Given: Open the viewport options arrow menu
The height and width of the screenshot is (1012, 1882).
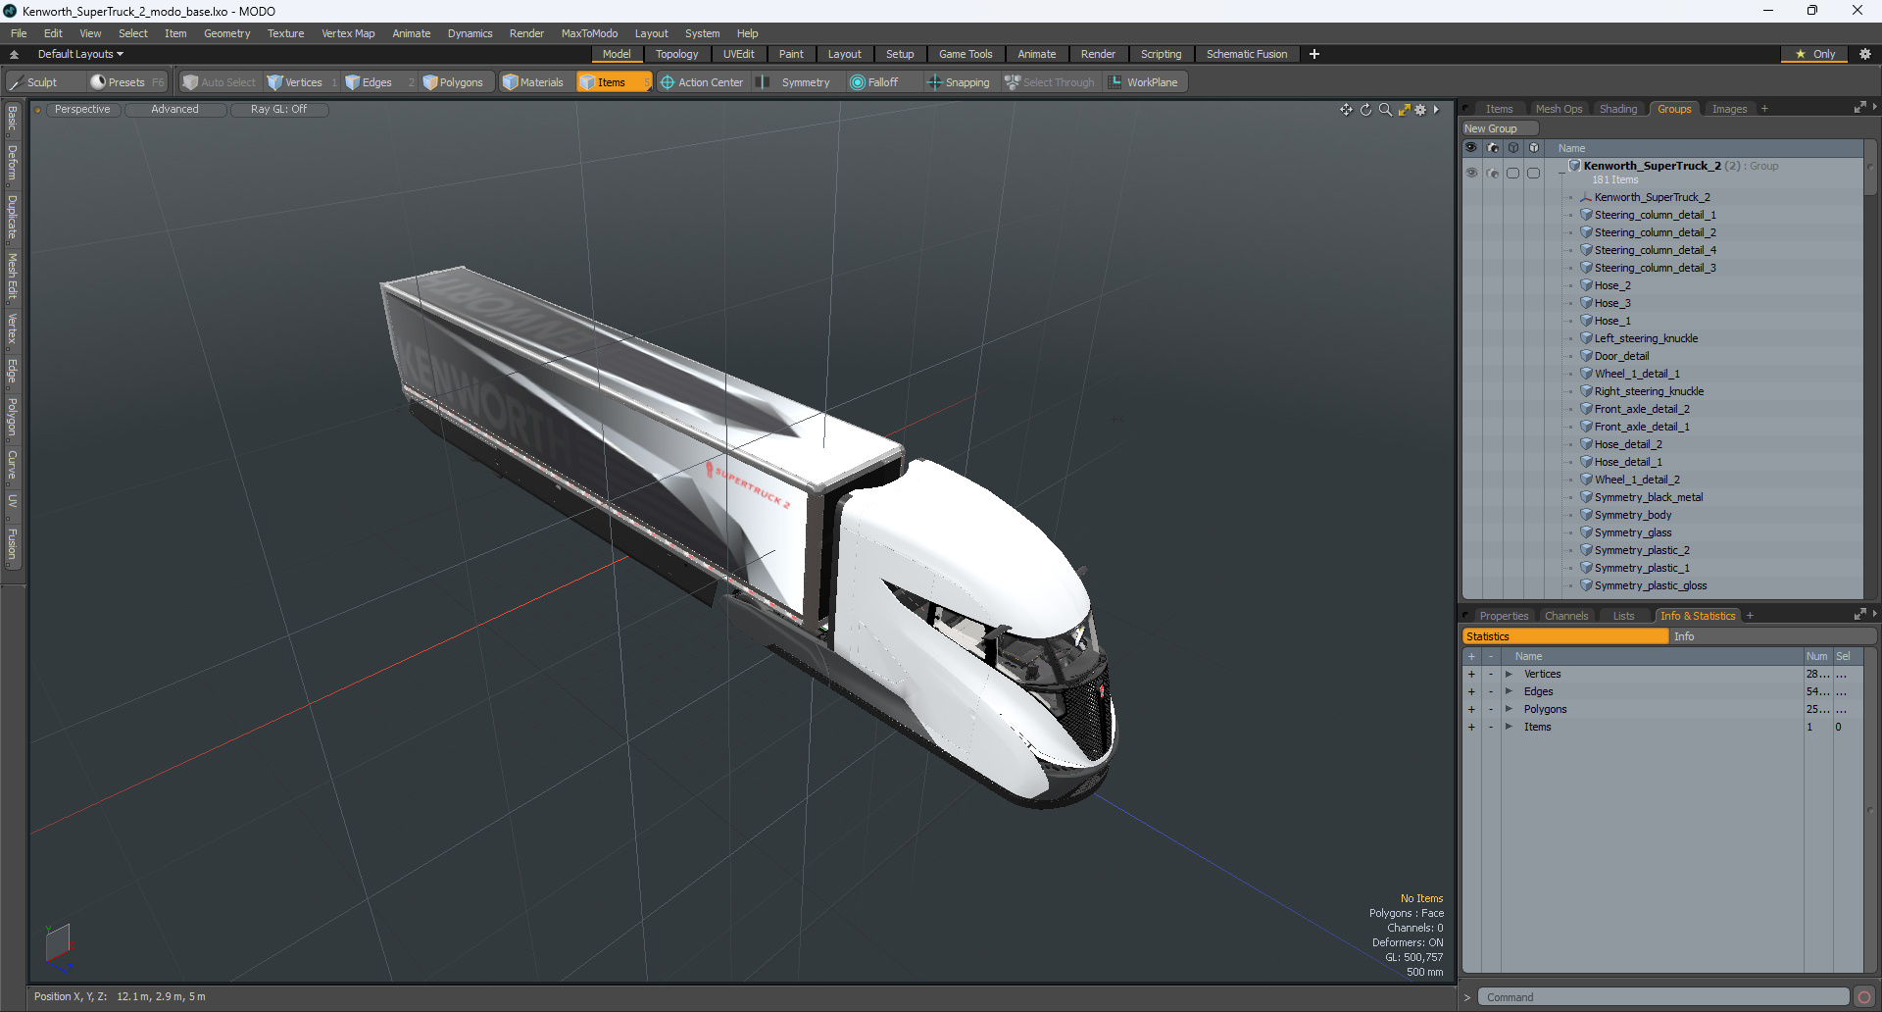Looking at the screenshot, I should pyautogui.click(x=1436, y=110).
